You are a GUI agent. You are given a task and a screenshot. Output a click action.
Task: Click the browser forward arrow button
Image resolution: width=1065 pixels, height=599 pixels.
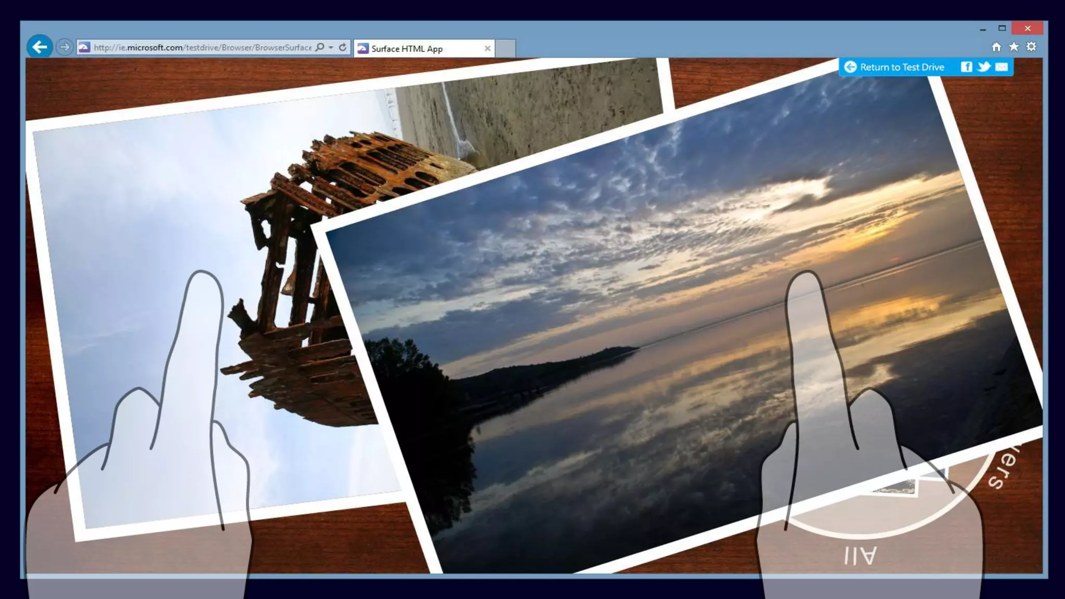click(64, 47)
